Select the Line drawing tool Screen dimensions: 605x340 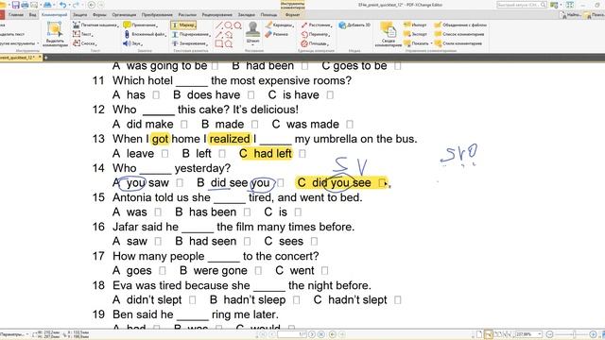218,25
